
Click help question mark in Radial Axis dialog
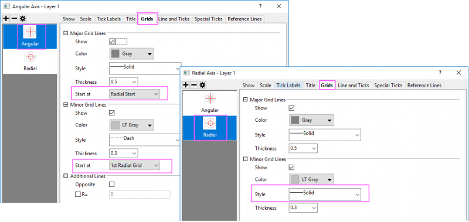pos(440,73)
